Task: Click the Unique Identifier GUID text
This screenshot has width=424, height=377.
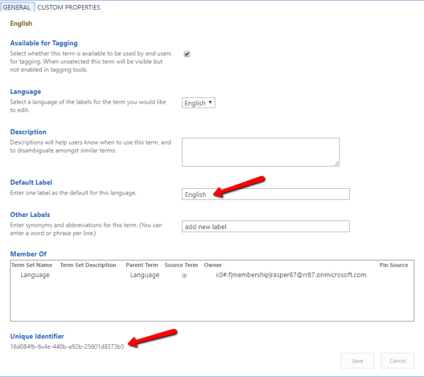Action: [67, 346]
